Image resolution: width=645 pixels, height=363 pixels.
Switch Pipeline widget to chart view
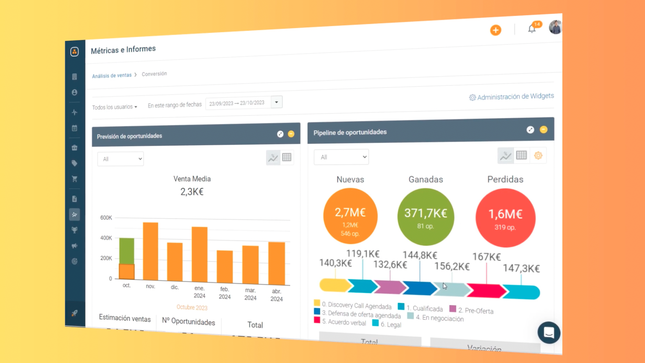coord(505,156)
